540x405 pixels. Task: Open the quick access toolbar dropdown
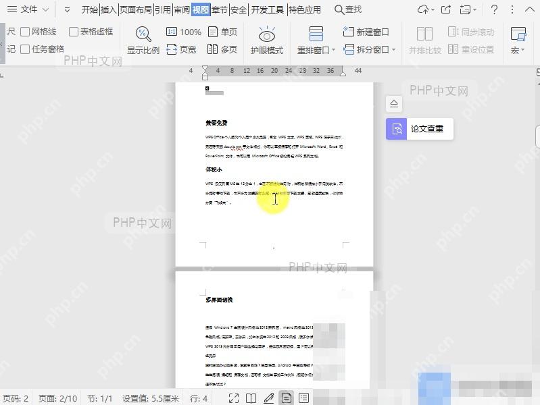pyautogui.click(x=67, y=9)
